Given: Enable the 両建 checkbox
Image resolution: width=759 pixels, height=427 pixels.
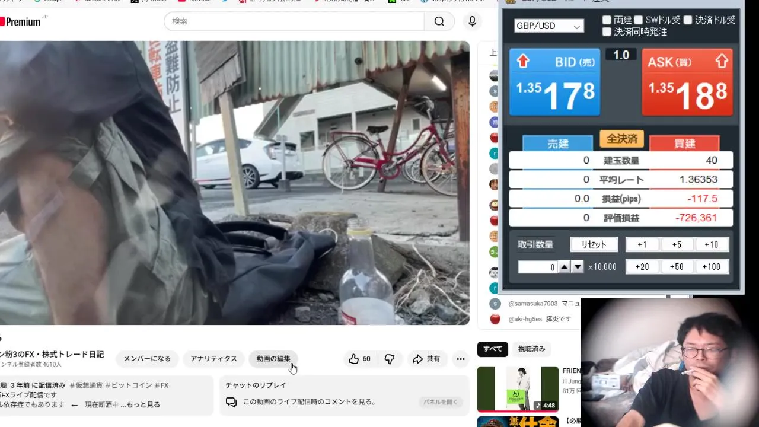Looking at the screenshot, I should tap(607, 20).
